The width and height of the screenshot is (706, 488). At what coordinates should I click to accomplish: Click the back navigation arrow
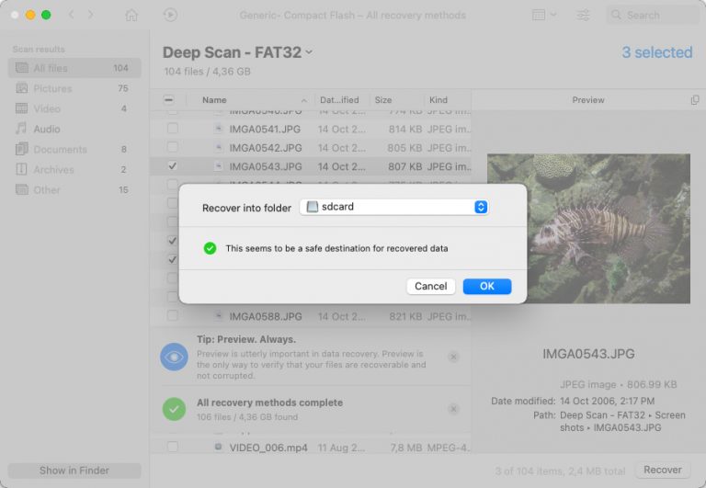[x=71, y=15]
